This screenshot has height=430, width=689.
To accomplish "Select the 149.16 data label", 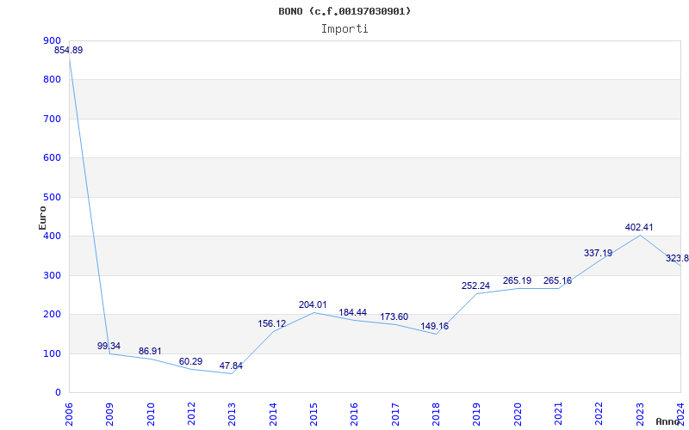I will pos(435,327).
